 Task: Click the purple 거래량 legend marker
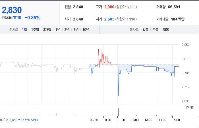coord(186,108)
